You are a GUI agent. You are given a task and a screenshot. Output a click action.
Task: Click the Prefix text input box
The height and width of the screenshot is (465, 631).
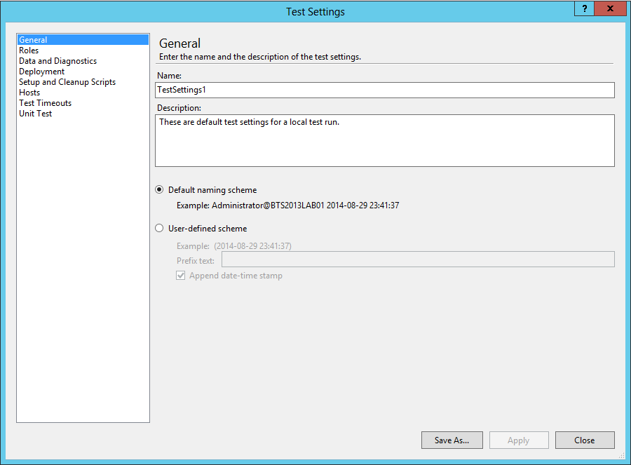click(x=418, y=260)
